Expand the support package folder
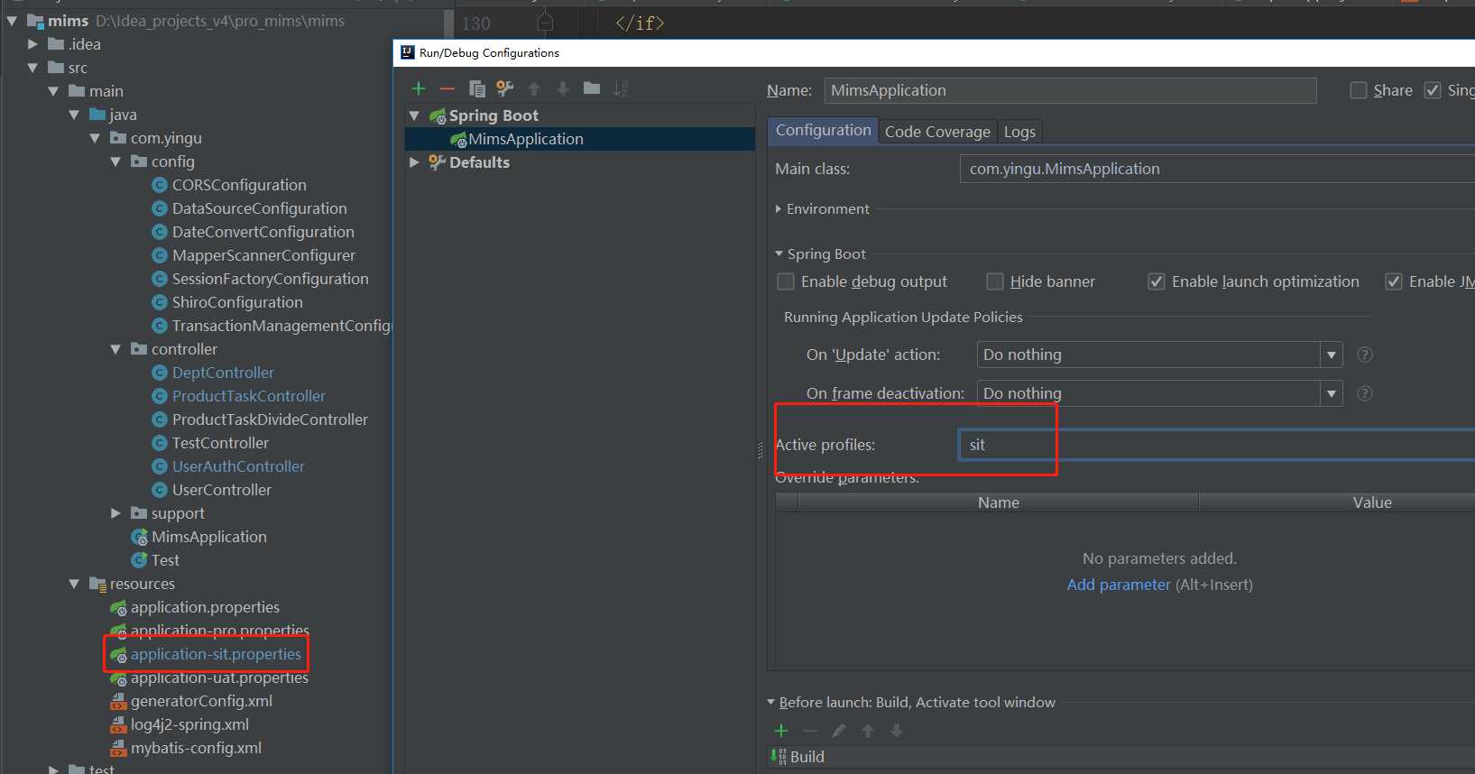 coord(115,513)
